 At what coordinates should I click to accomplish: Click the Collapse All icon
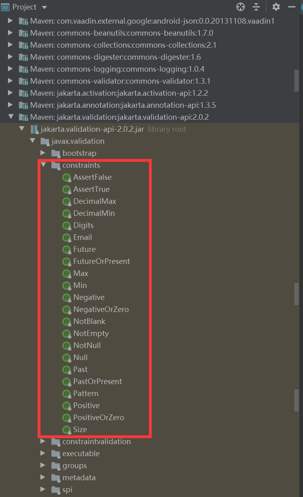256,7
